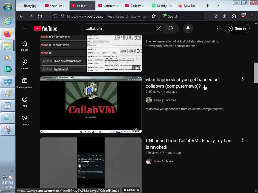The image size is (258, 193).
Task: Open the tracking protection shield
Action: point(55,16)
